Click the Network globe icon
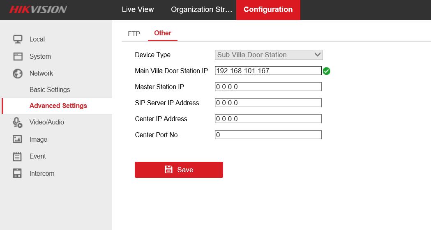Viewport: 431px width, 230px height. (17, 74)
